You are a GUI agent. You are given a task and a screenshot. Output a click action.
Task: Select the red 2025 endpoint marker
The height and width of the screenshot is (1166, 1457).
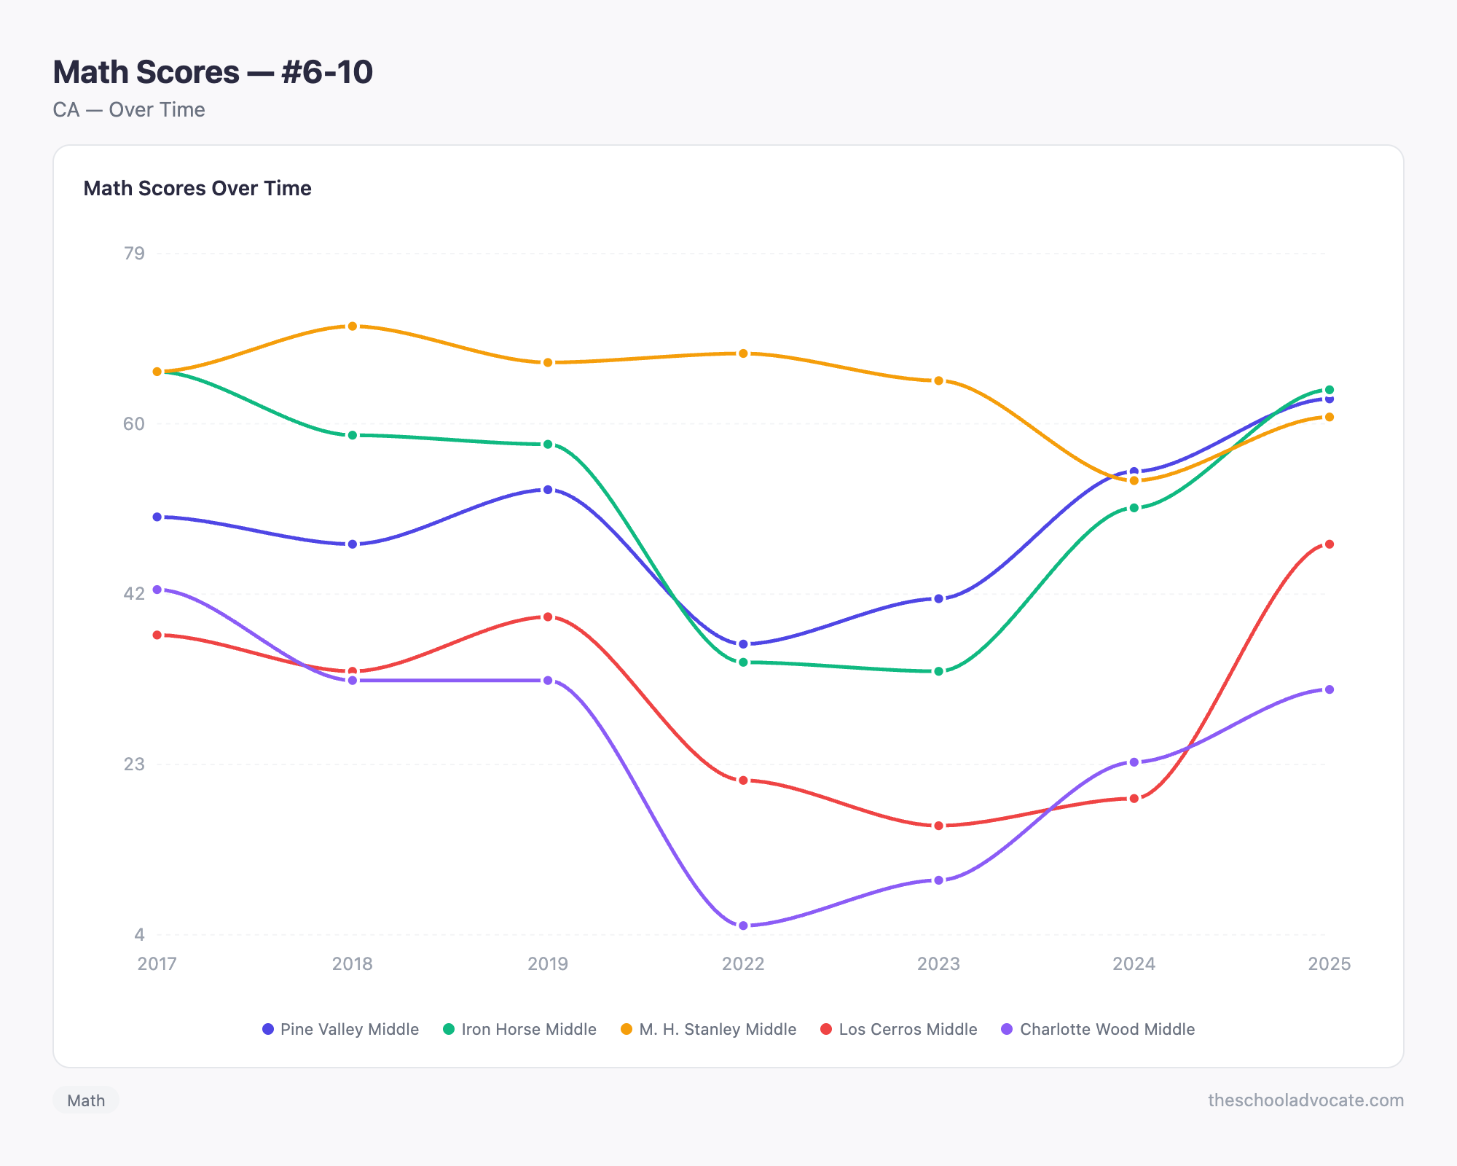tap(1331, 544)
